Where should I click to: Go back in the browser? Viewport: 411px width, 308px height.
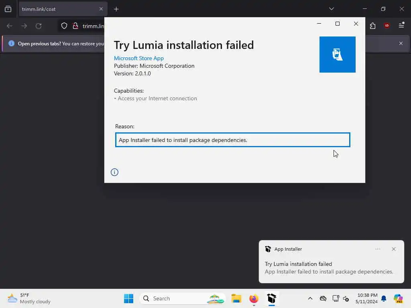tap(10, 26)
